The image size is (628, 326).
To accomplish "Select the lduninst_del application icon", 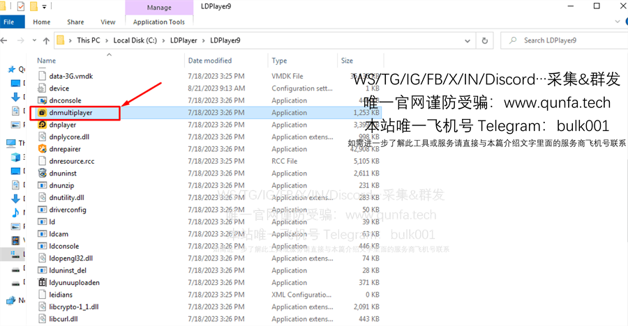I will coord(42,270).
